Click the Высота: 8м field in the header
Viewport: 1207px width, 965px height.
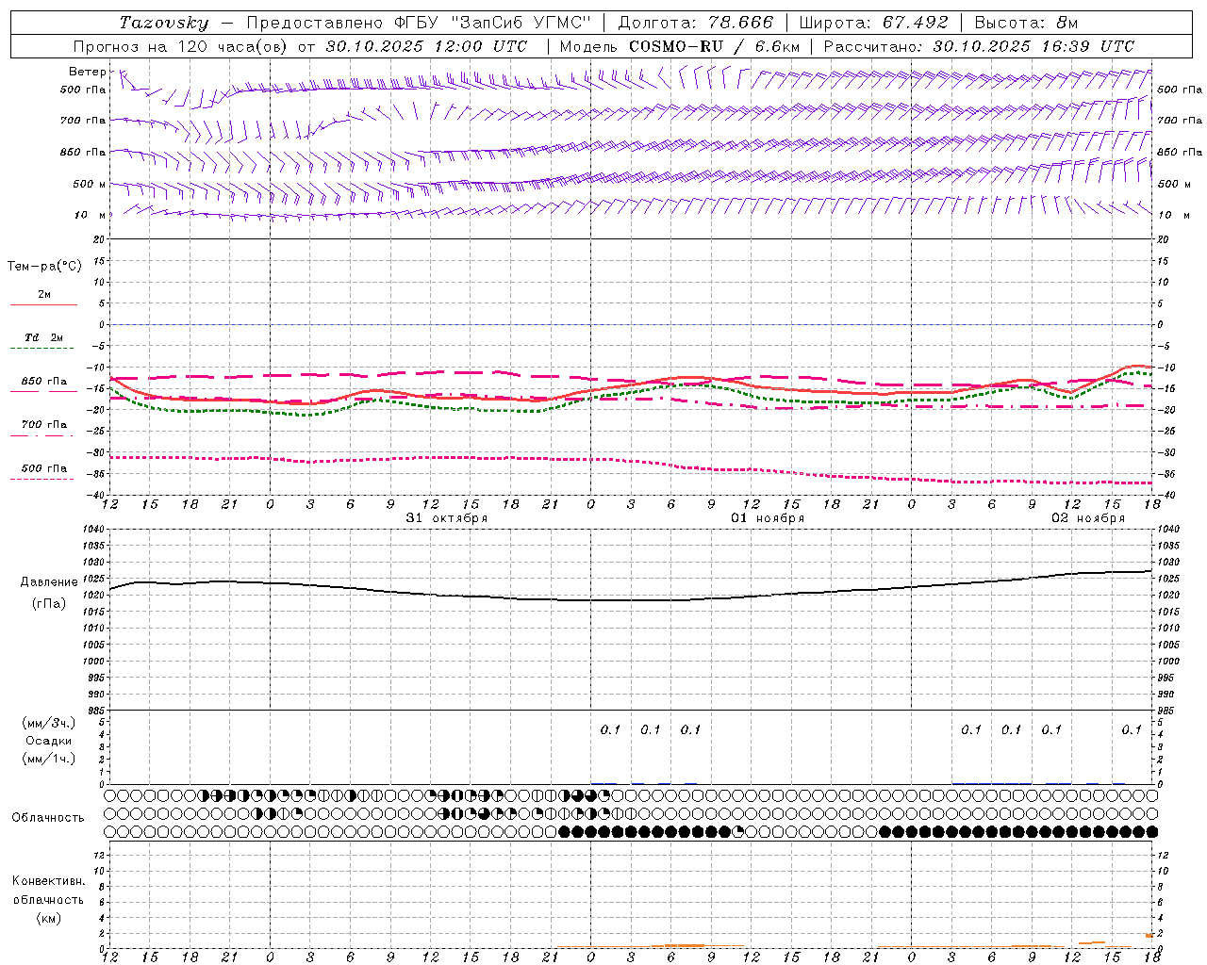click(1026, 23)
